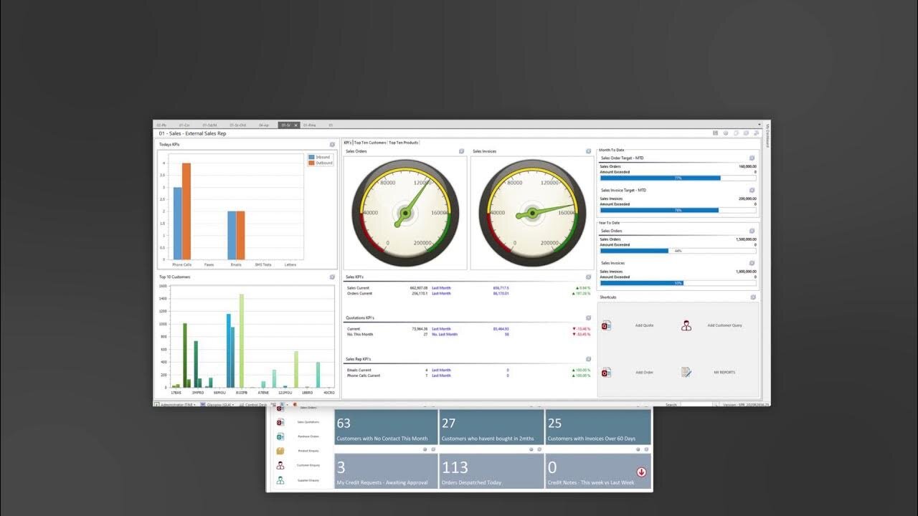Screen dimensions: 918x516
Task: Switch to the Top Ten Products tab
Action: click(x=404, y=143)
